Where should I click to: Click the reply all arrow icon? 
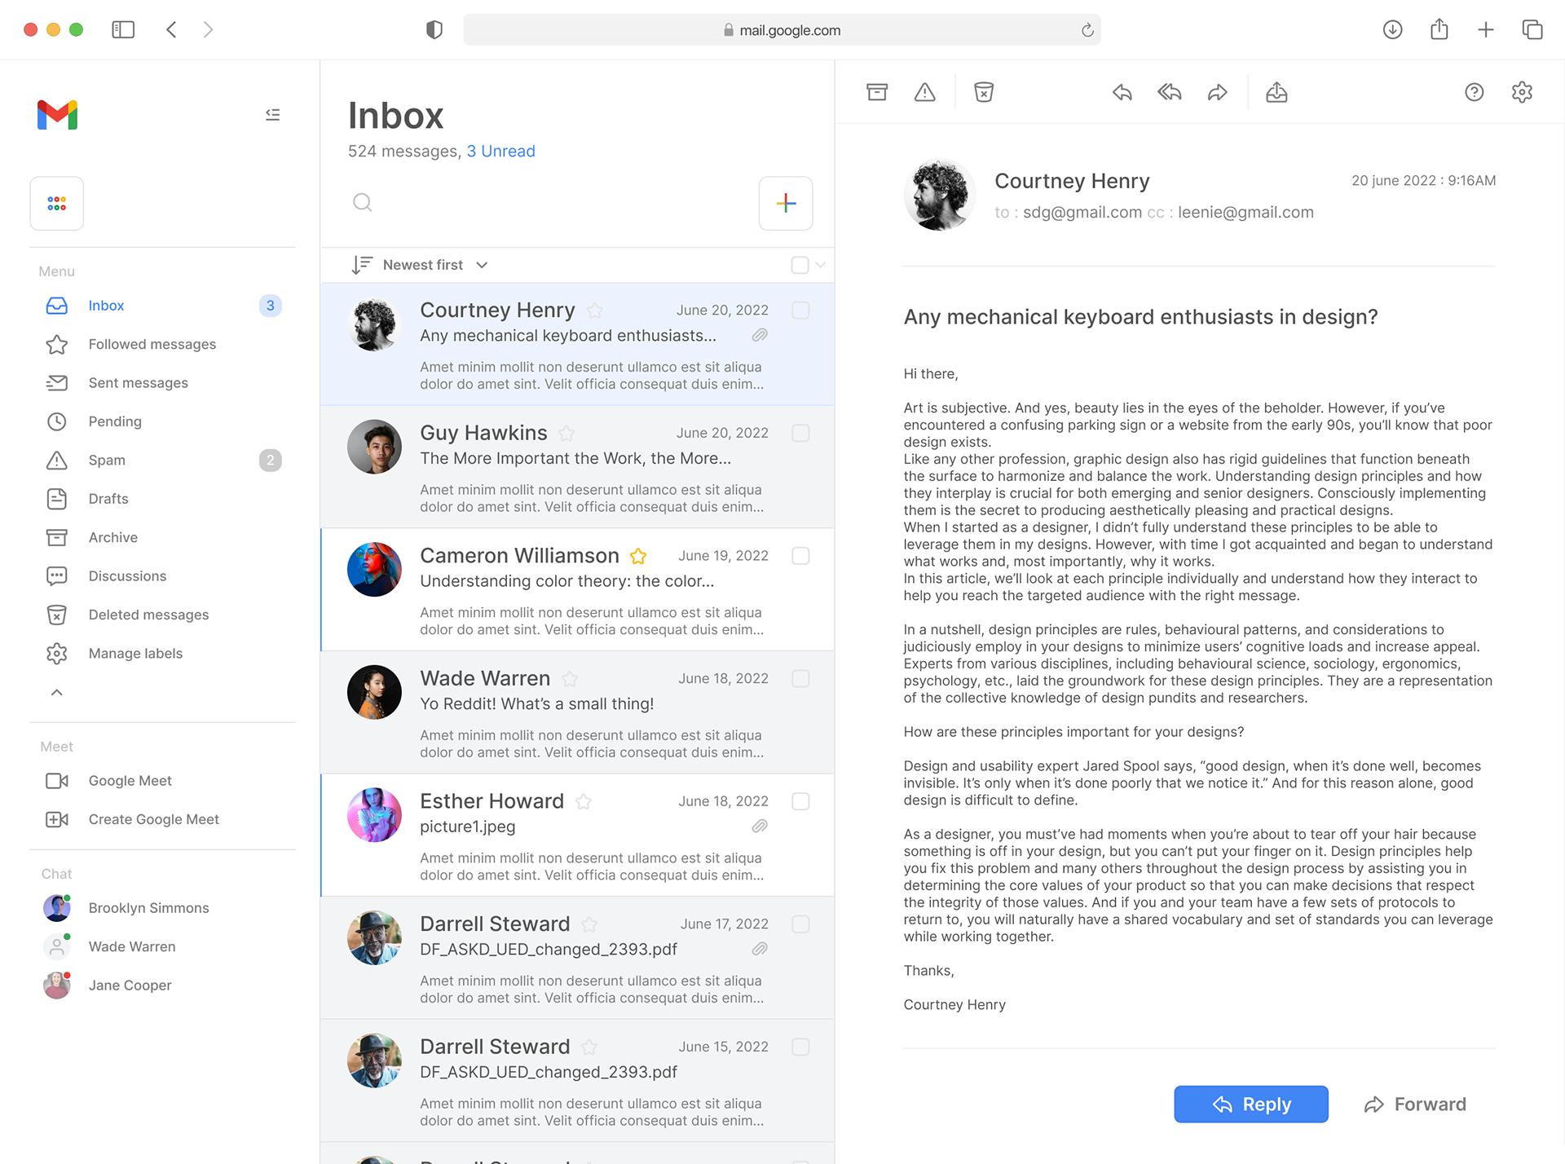point(1170,92)
